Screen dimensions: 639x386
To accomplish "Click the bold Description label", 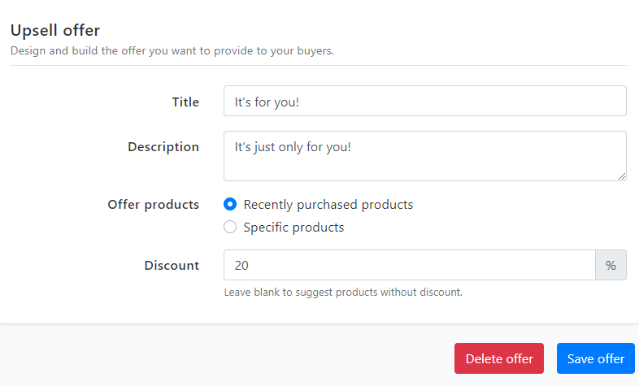I will [163, 146].
